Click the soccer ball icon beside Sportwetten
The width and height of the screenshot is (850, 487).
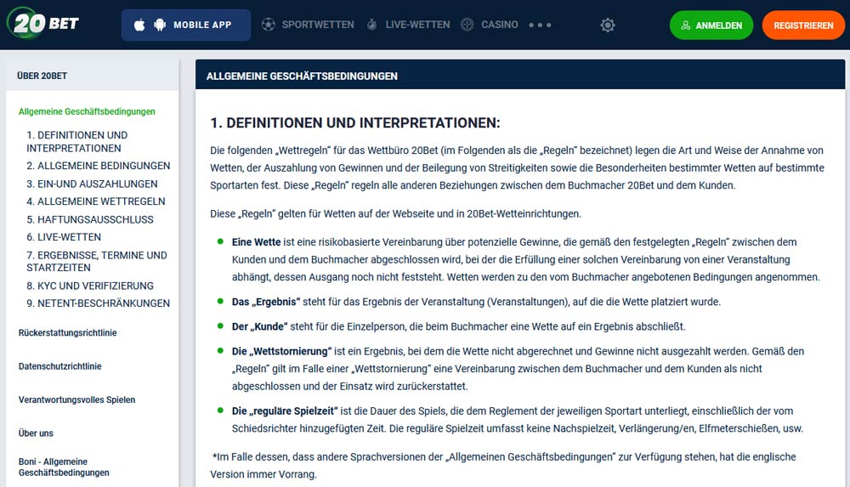click(x=269, y=25)
